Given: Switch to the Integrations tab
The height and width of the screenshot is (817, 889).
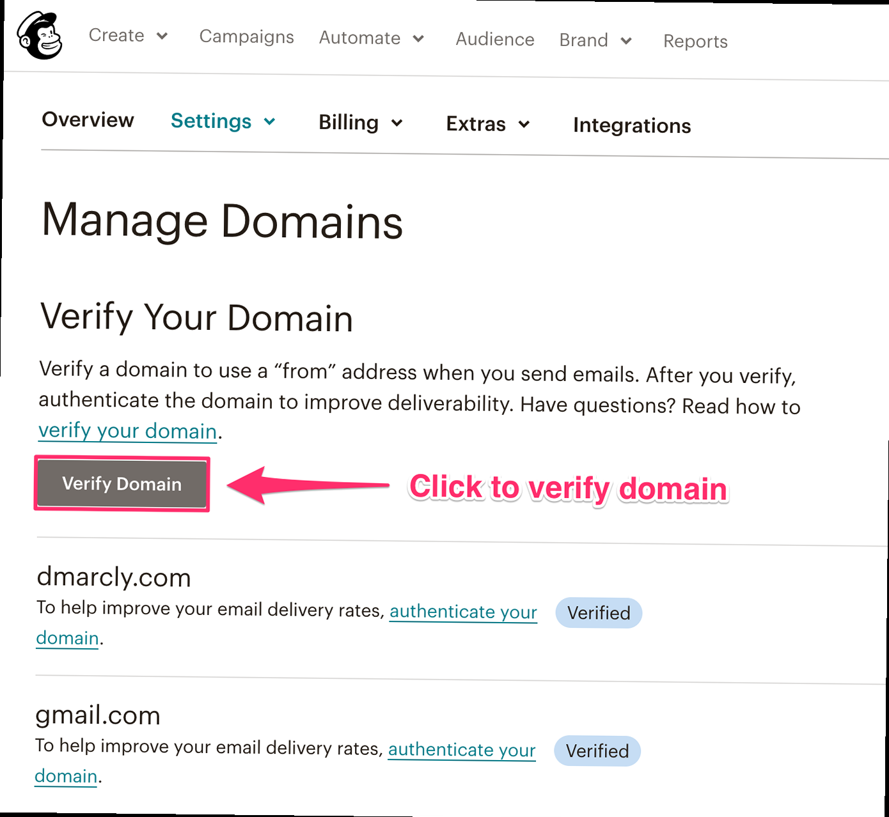Looking at the screenshot, I should coord(631,126).
